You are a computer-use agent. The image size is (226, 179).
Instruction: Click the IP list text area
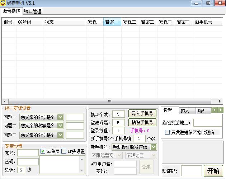pyautogui.click(x=60, y=165)
